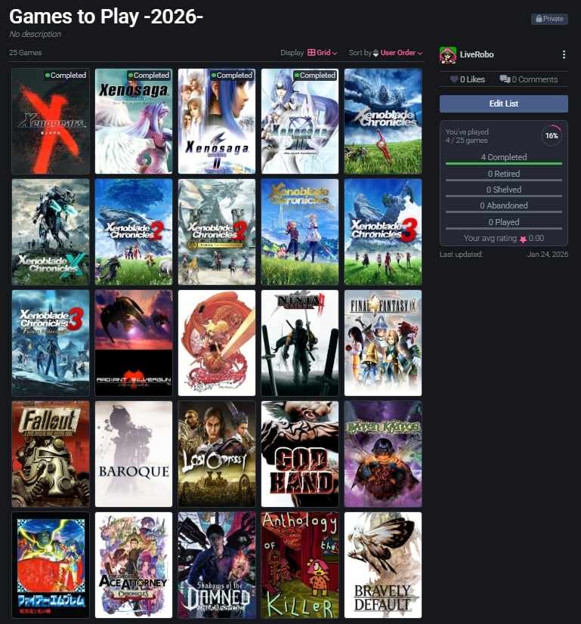Open the Princess Crown cover with orange dragon
The height and width of the screenshot is (624, 581).
217,343
